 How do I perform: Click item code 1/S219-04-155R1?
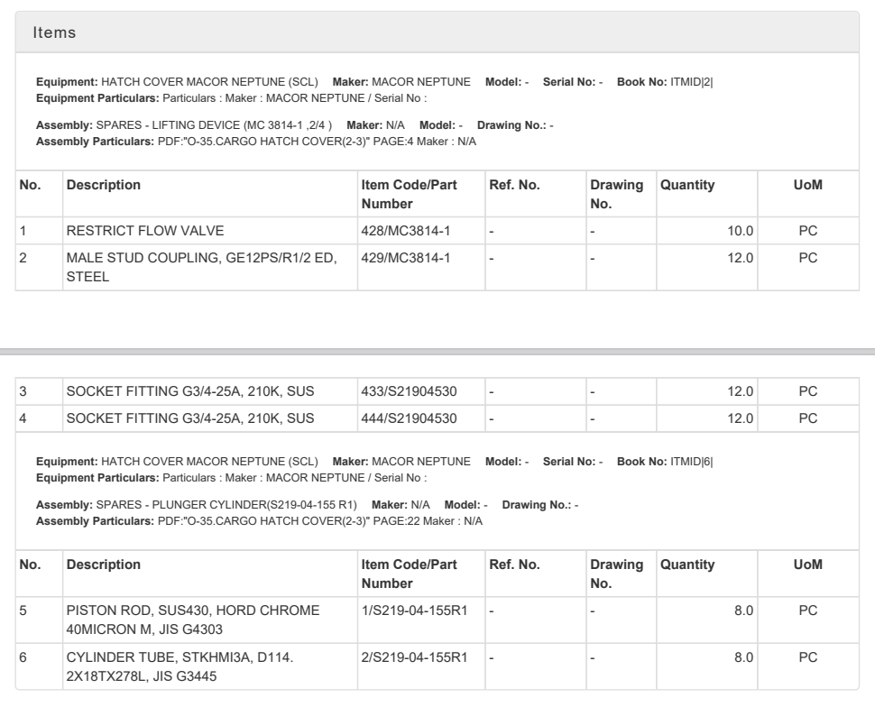coord(413,610)
